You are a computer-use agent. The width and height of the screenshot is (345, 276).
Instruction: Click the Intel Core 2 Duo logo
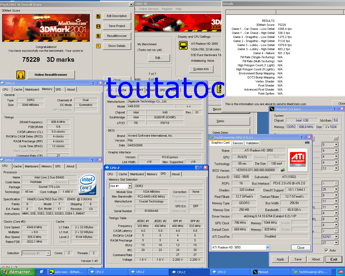pos(87,185)
